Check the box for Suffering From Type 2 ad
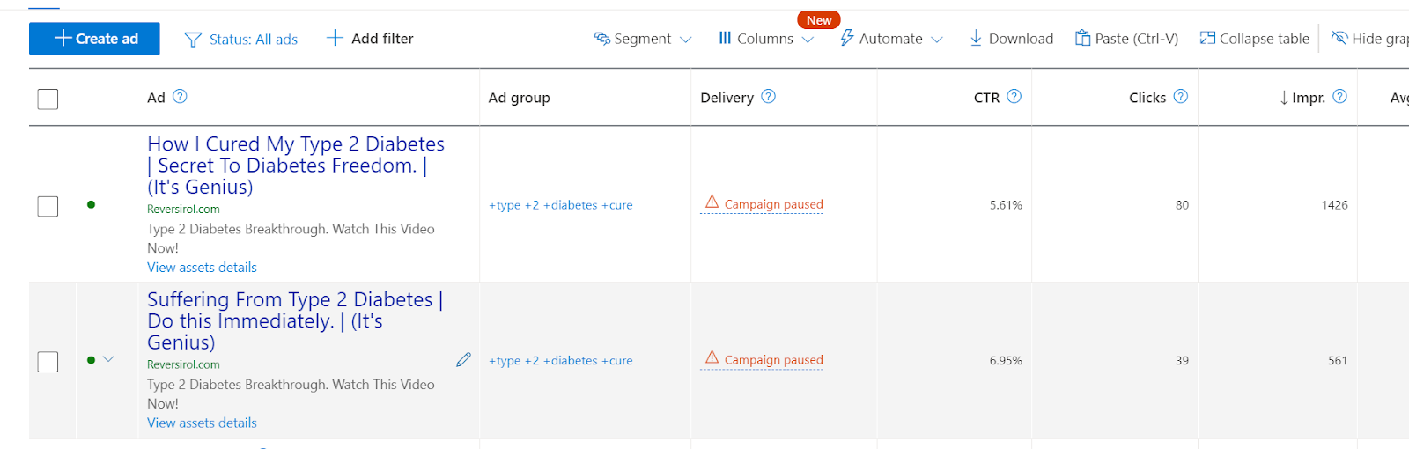The width and height of the screenshot is (1409, 449). coord(48,362)
